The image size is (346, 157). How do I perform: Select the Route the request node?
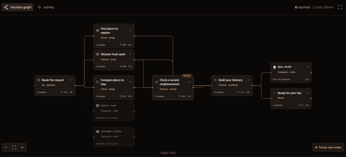pos(55,85)
